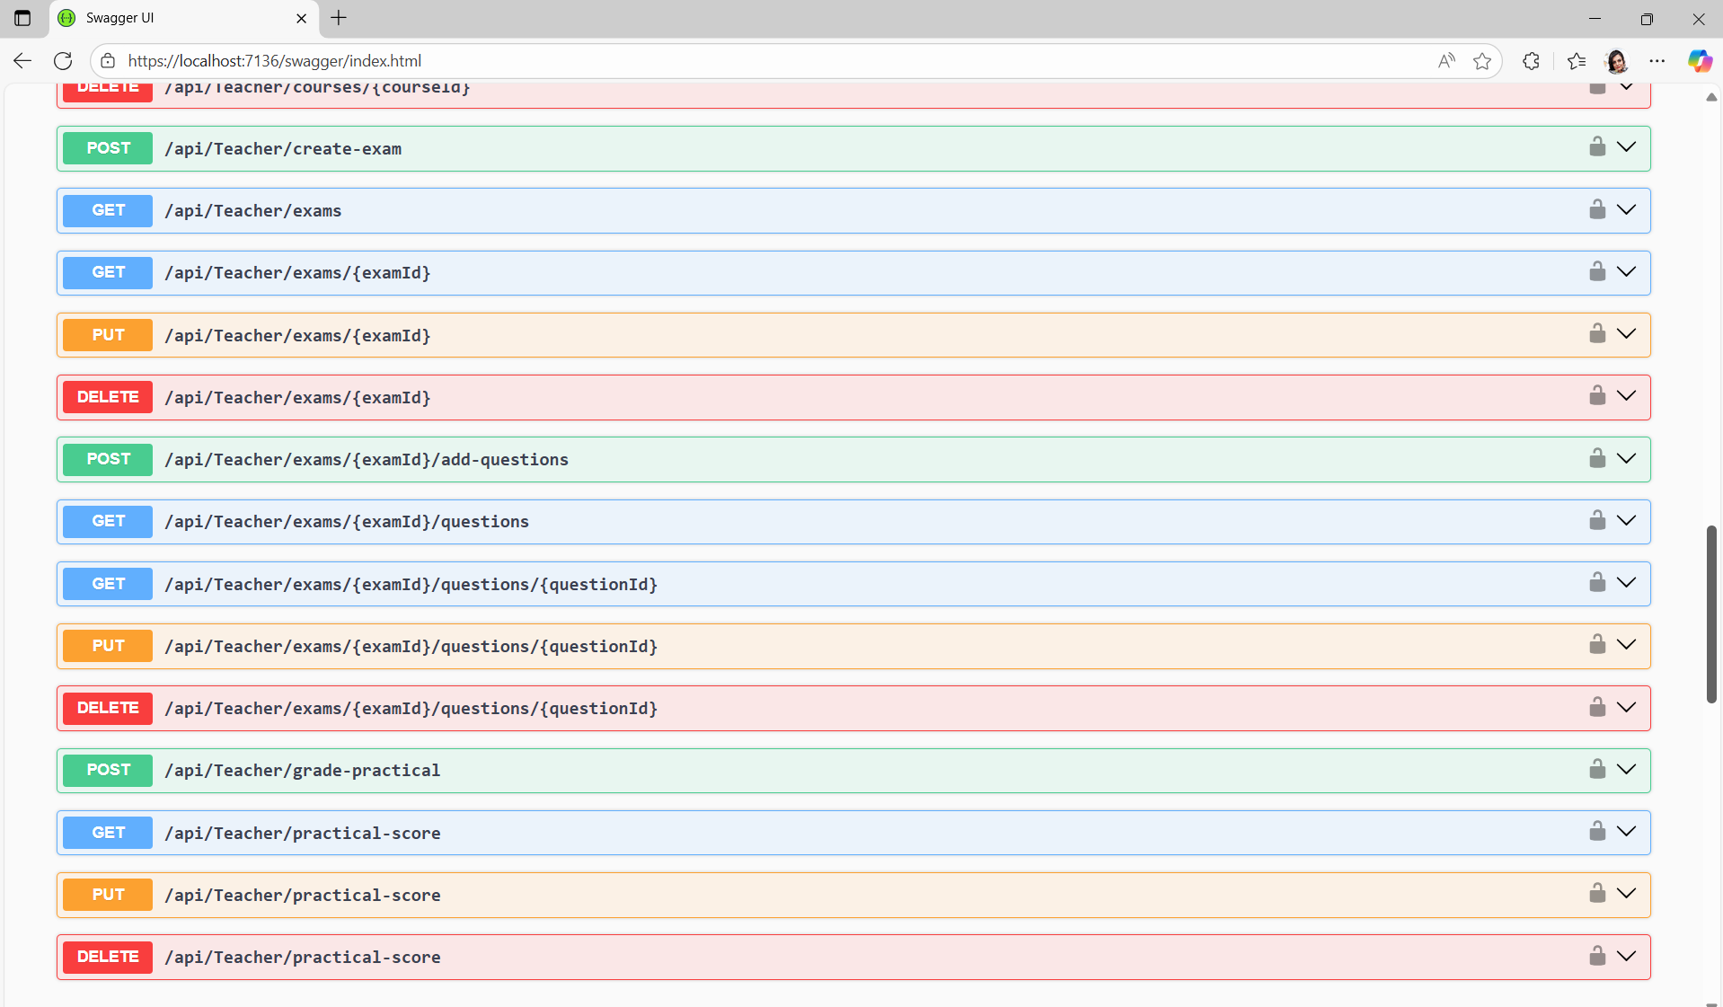The image size is (1723, 1007).
Task: Click lock icon on POST grade-practical row
Action: click(x=1596, y=769)
